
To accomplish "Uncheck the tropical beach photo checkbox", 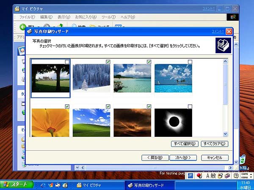I will [149, 62].
